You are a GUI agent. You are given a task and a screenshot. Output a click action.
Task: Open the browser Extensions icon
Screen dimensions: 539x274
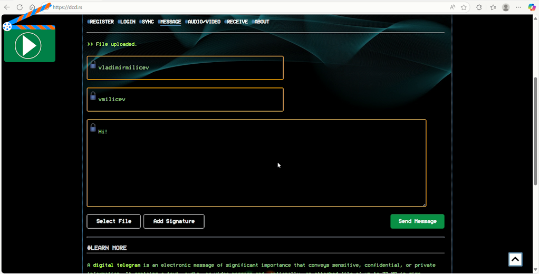coord(479,7)
